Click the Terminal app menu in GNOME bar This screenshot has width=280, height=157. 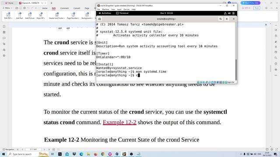click(x=122, y=13)
